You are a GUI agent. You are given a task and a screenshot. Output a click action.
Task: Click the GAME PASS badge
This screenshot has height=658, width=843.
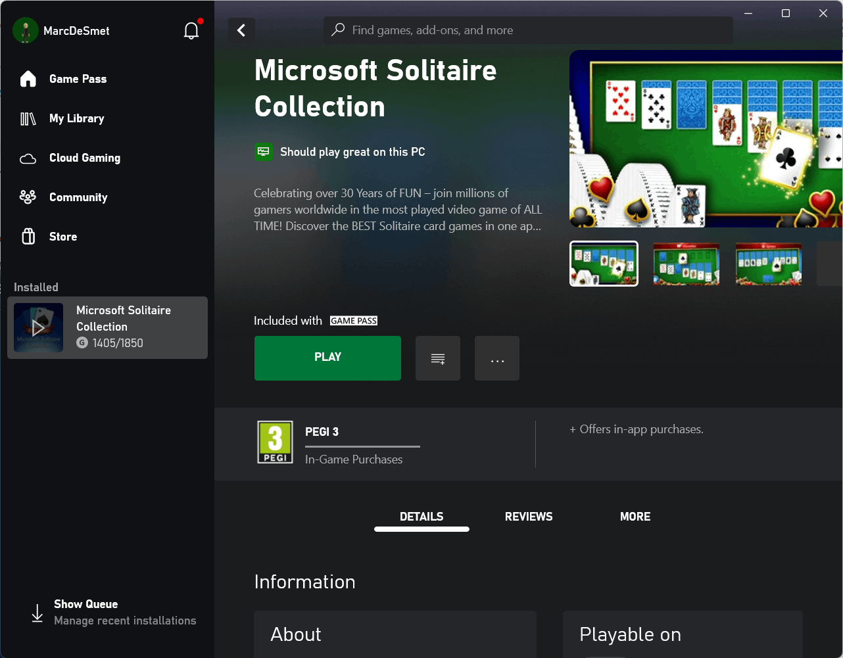pos(354,321)
